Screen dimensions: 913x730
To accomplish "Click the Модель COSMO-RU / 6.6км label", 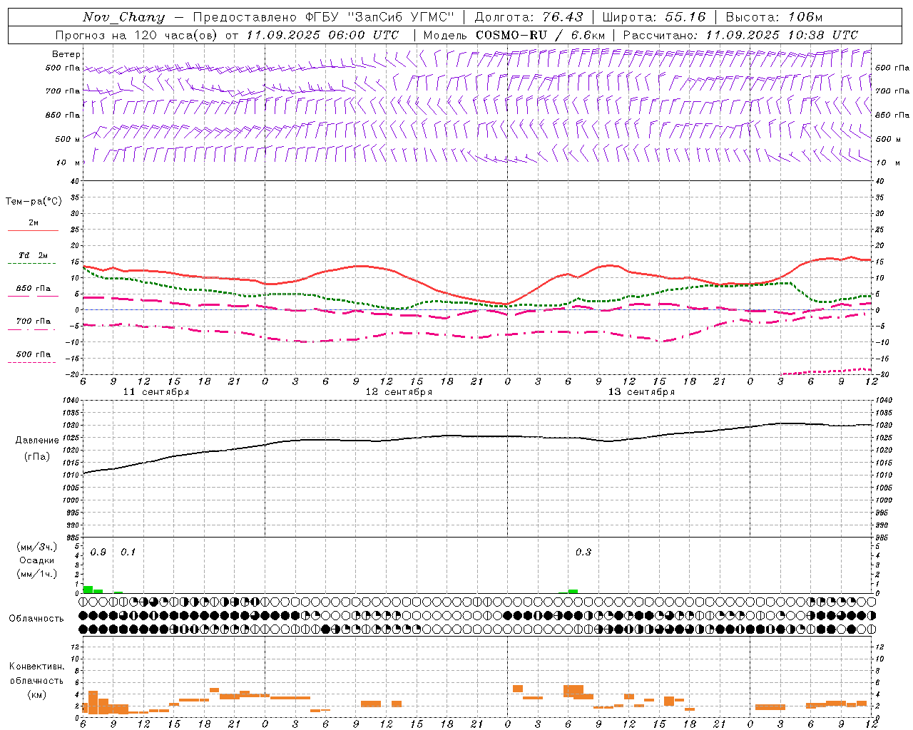I will 514,35.
